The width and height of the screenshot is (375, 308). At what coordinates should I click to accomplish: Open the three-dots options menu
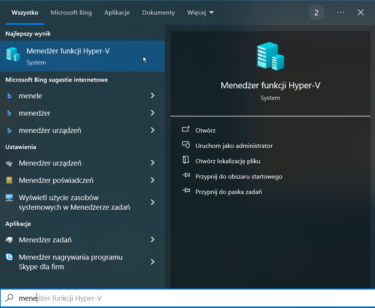pos(340,13)
